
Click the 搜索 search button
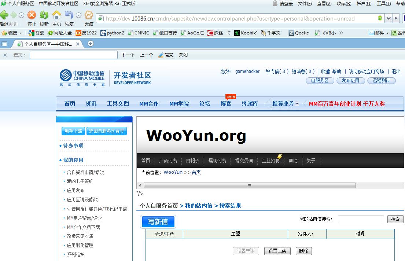tap(395, 219)
